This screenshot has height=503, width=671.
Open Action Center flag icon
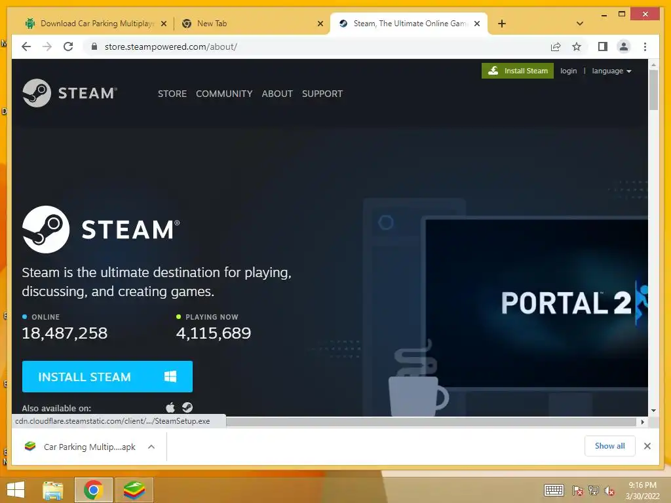pyautogui.click(x=577, y=491)
